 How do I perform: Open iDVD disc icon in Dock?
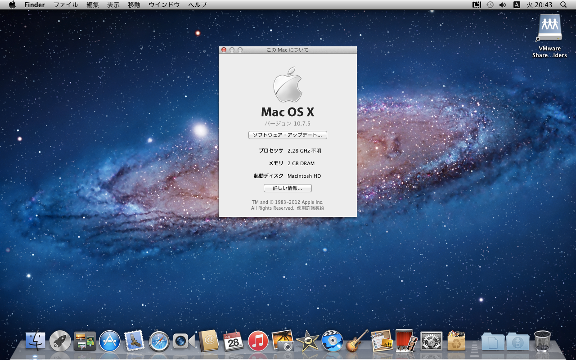tap(332, 342)
